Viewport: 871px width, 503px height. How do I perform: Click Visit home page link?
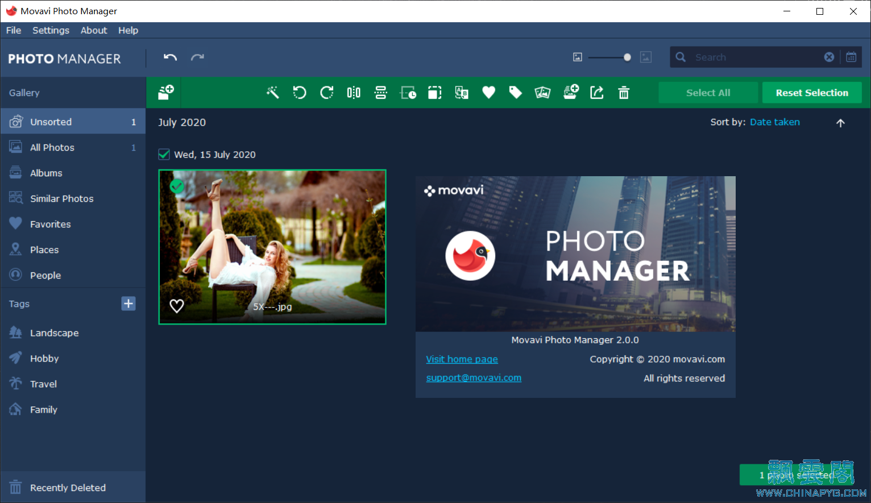[462, 359]
